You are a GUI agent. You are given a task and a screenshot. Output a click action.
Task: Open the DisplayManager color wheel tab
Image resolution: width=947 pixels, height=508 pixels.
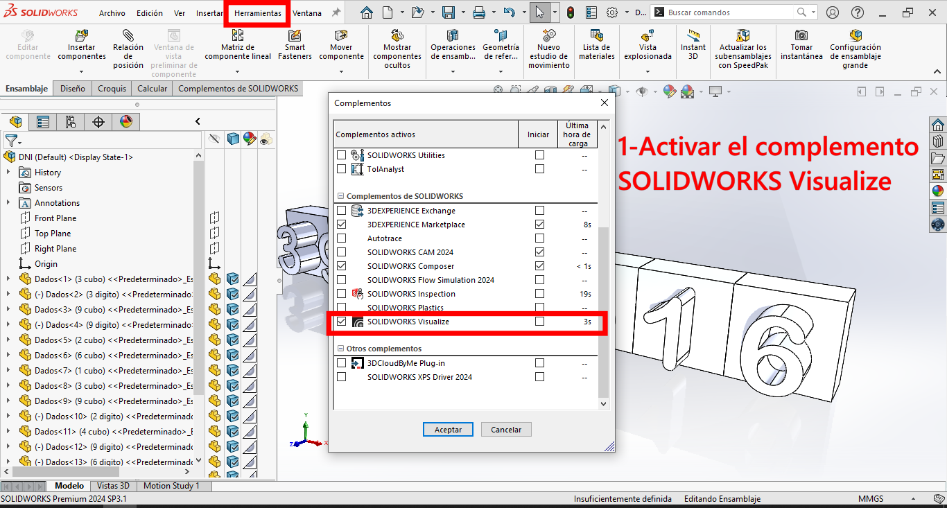point(125,122)
